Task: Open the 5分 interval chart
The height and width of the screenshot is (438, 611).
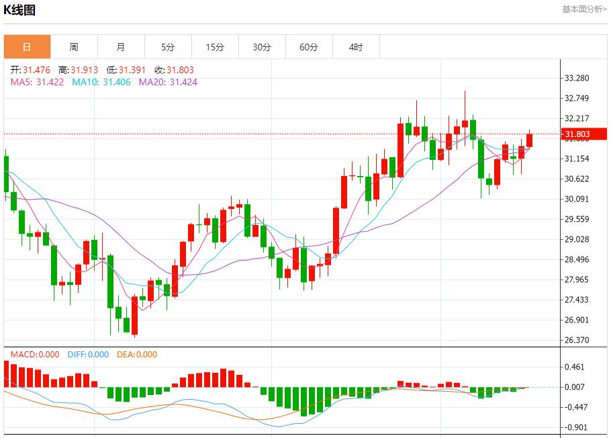Action: pyautogui.click(x=168, y=47)
